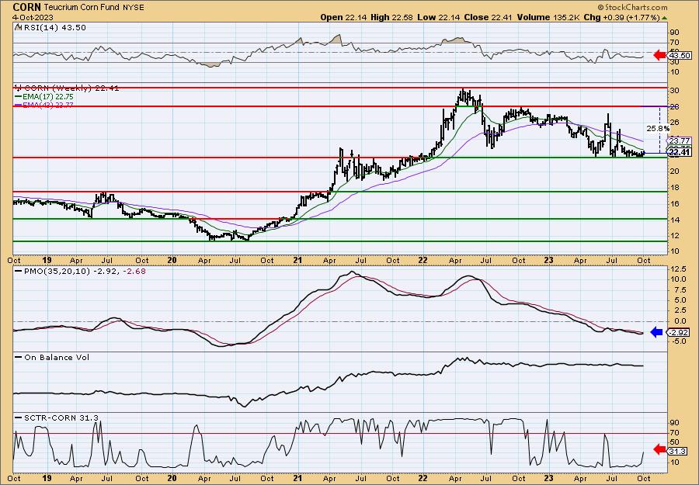Select the EMA(17) 22.75 legend entry

(x=45, y=97)
